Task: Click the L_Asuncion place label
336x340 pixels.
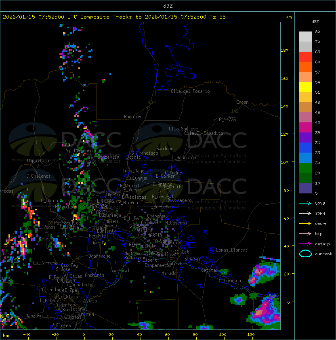Action: (184, 157)
